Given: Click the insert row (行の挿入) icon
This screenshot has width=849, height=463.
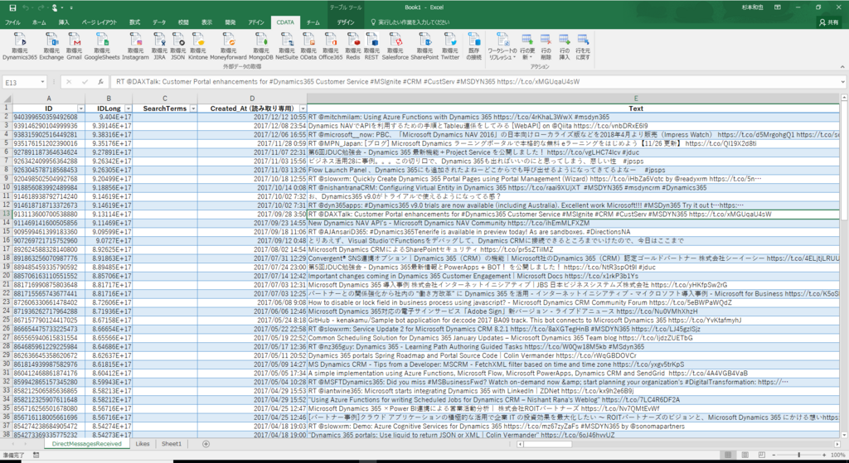Looking at the screenshot, I should click(x=564, y=46).
